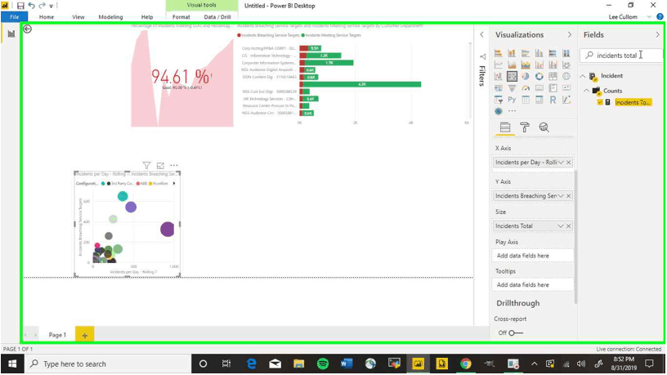Open the Modeling ribbon tab
Screen dimensions: 667x375
pyautogui.click(x=110, y=16)
